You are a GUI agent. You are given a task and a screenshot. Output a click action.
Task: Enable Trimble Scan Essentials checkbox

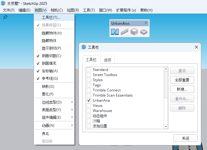[x=89, y=95]
